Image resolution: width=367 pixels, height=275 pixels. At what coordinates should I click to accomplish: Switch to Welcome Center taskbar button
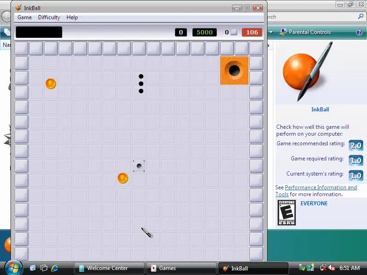pos(109,268)
